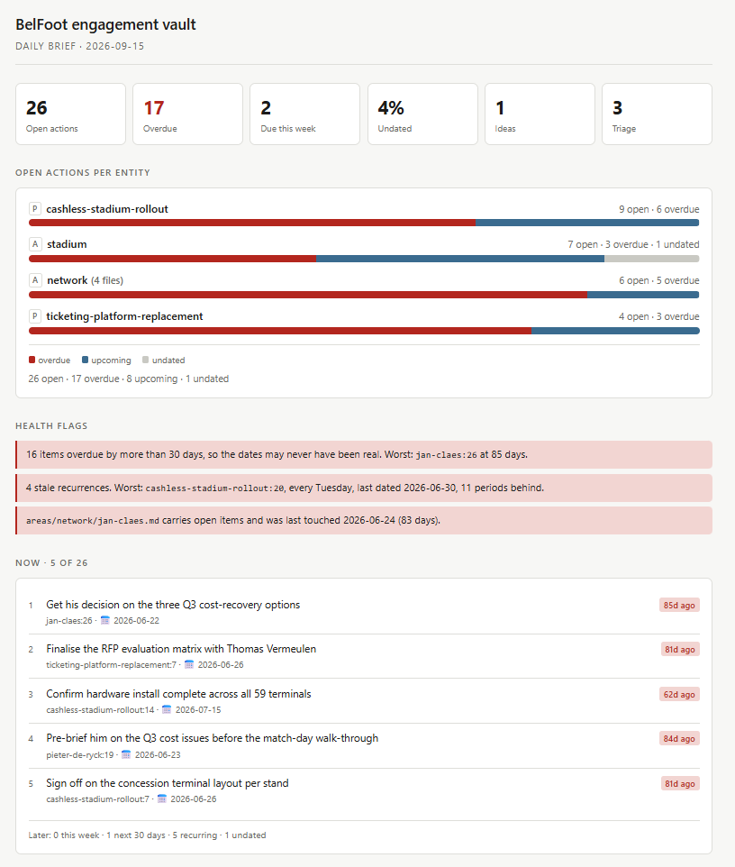Screen dimensions: 735x867
Task: Click the 16 items overdue health flag
Action: pos(364,454)
